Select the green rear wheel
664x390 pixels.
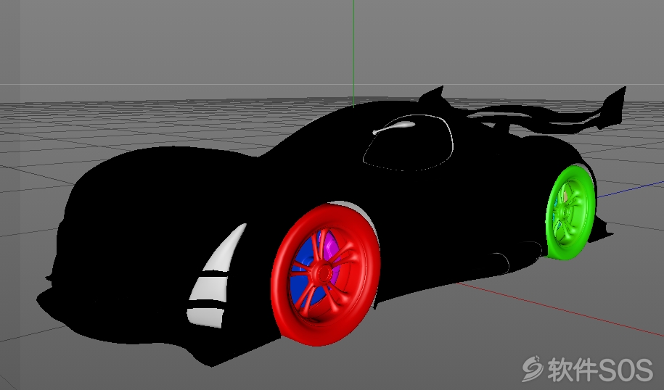click(571, 212)
